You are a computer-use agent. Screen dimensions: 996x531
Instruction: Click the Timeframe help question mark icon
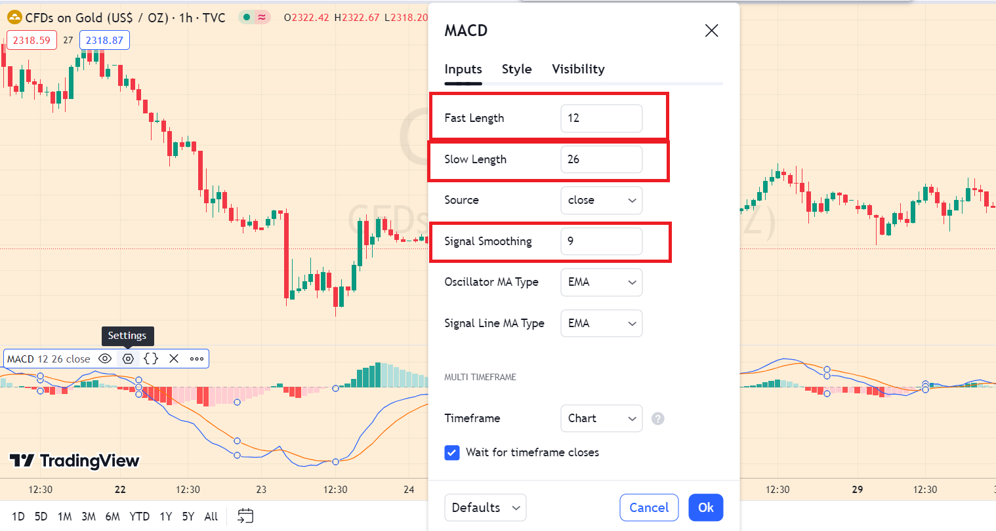[x=658, y=418]
